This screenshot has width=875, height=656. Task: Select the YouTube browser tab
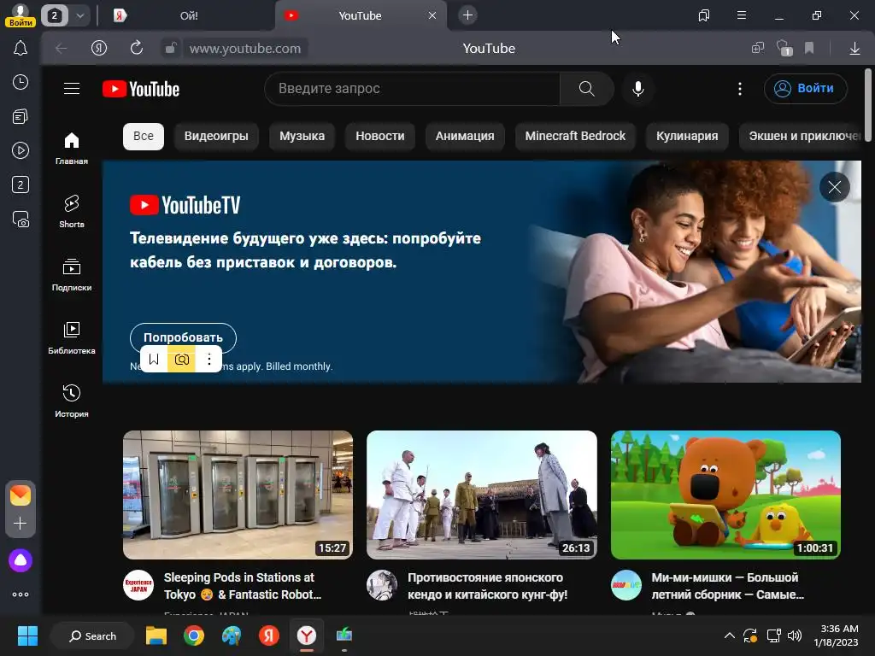pos(360,15)
